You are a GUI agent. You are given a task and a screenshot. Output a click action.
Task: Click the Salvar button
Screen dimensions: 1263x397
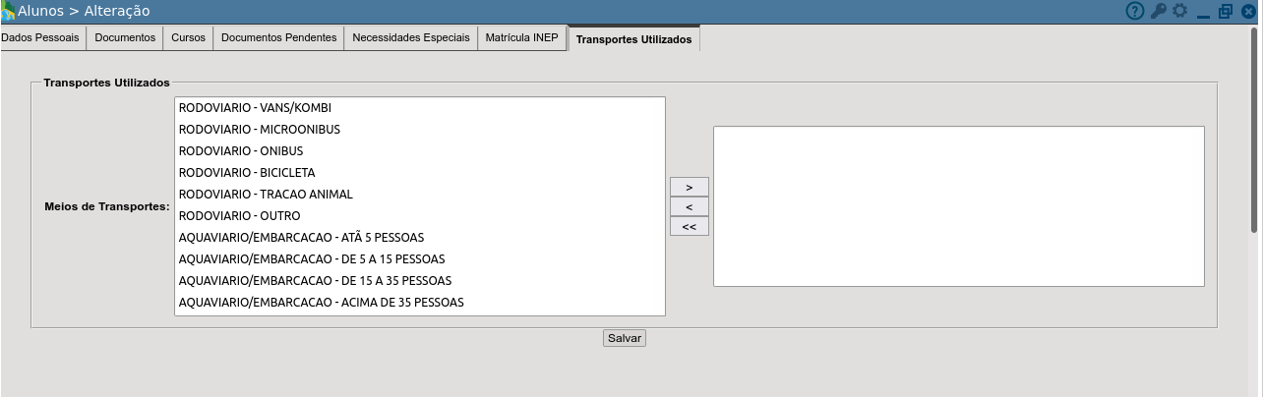624,338
